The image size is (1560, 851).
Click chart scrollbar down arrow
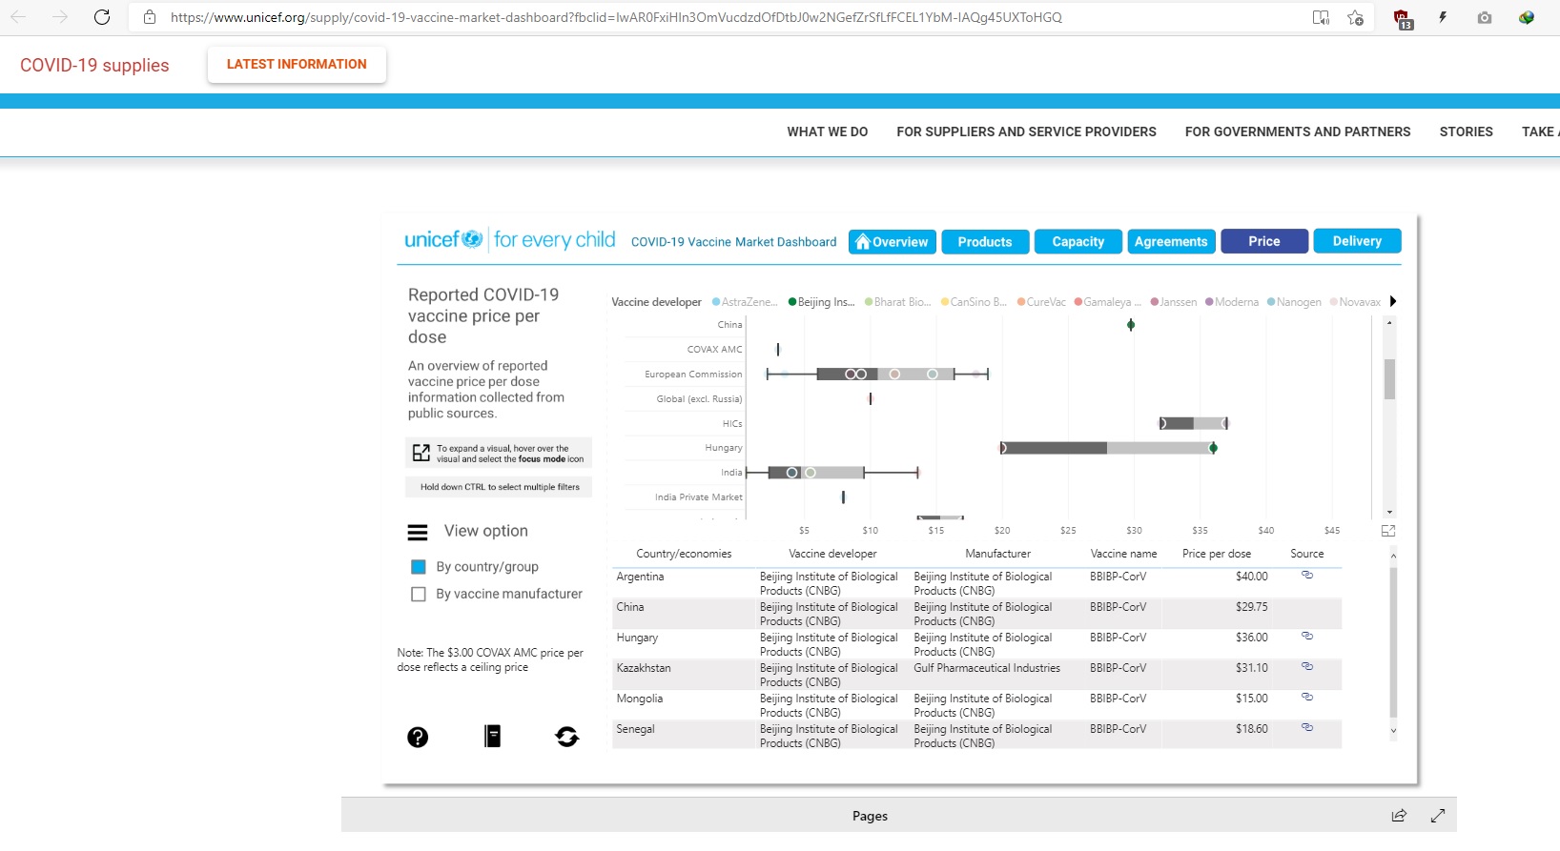click(1389, 513)
